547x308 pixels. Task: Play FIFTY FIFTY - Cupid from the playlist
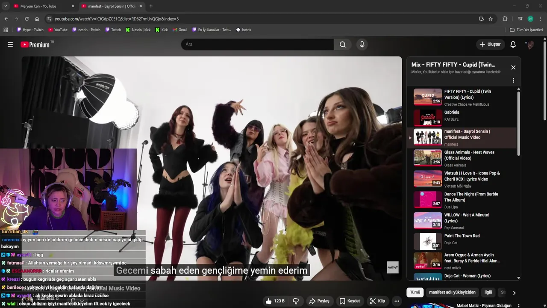462,97
